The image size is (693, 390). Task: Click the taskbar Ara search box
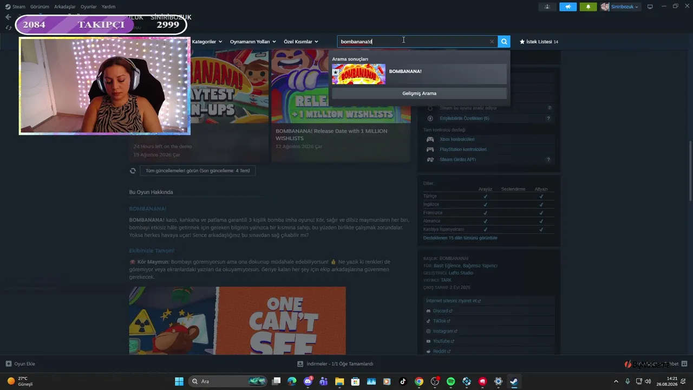(229, 381)
